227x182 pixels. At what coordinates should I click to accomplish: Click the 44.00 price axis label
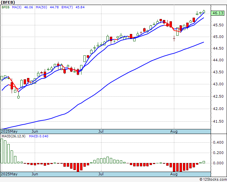tap(218, 60)
